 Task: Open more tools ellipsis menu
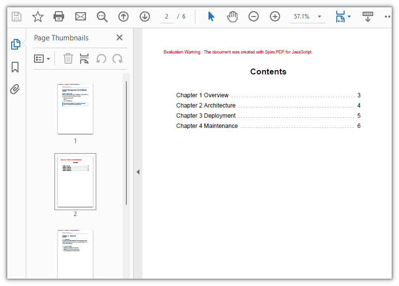click(x=387, y=17)
